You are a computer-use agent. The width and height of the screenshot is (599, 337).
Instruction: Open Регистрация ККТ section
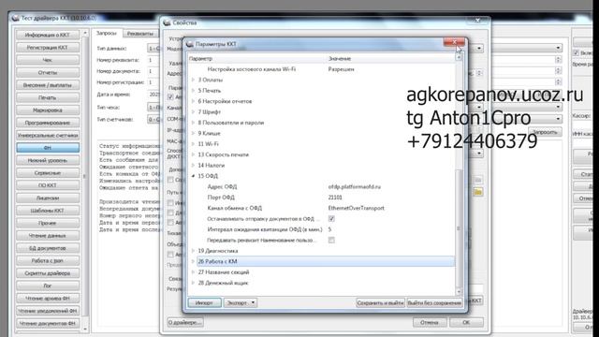point(48,48)
